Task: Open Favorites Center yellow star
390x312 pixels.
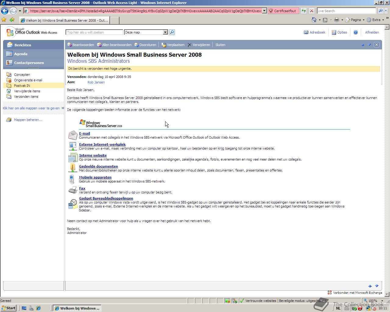Action: [4, 20]
